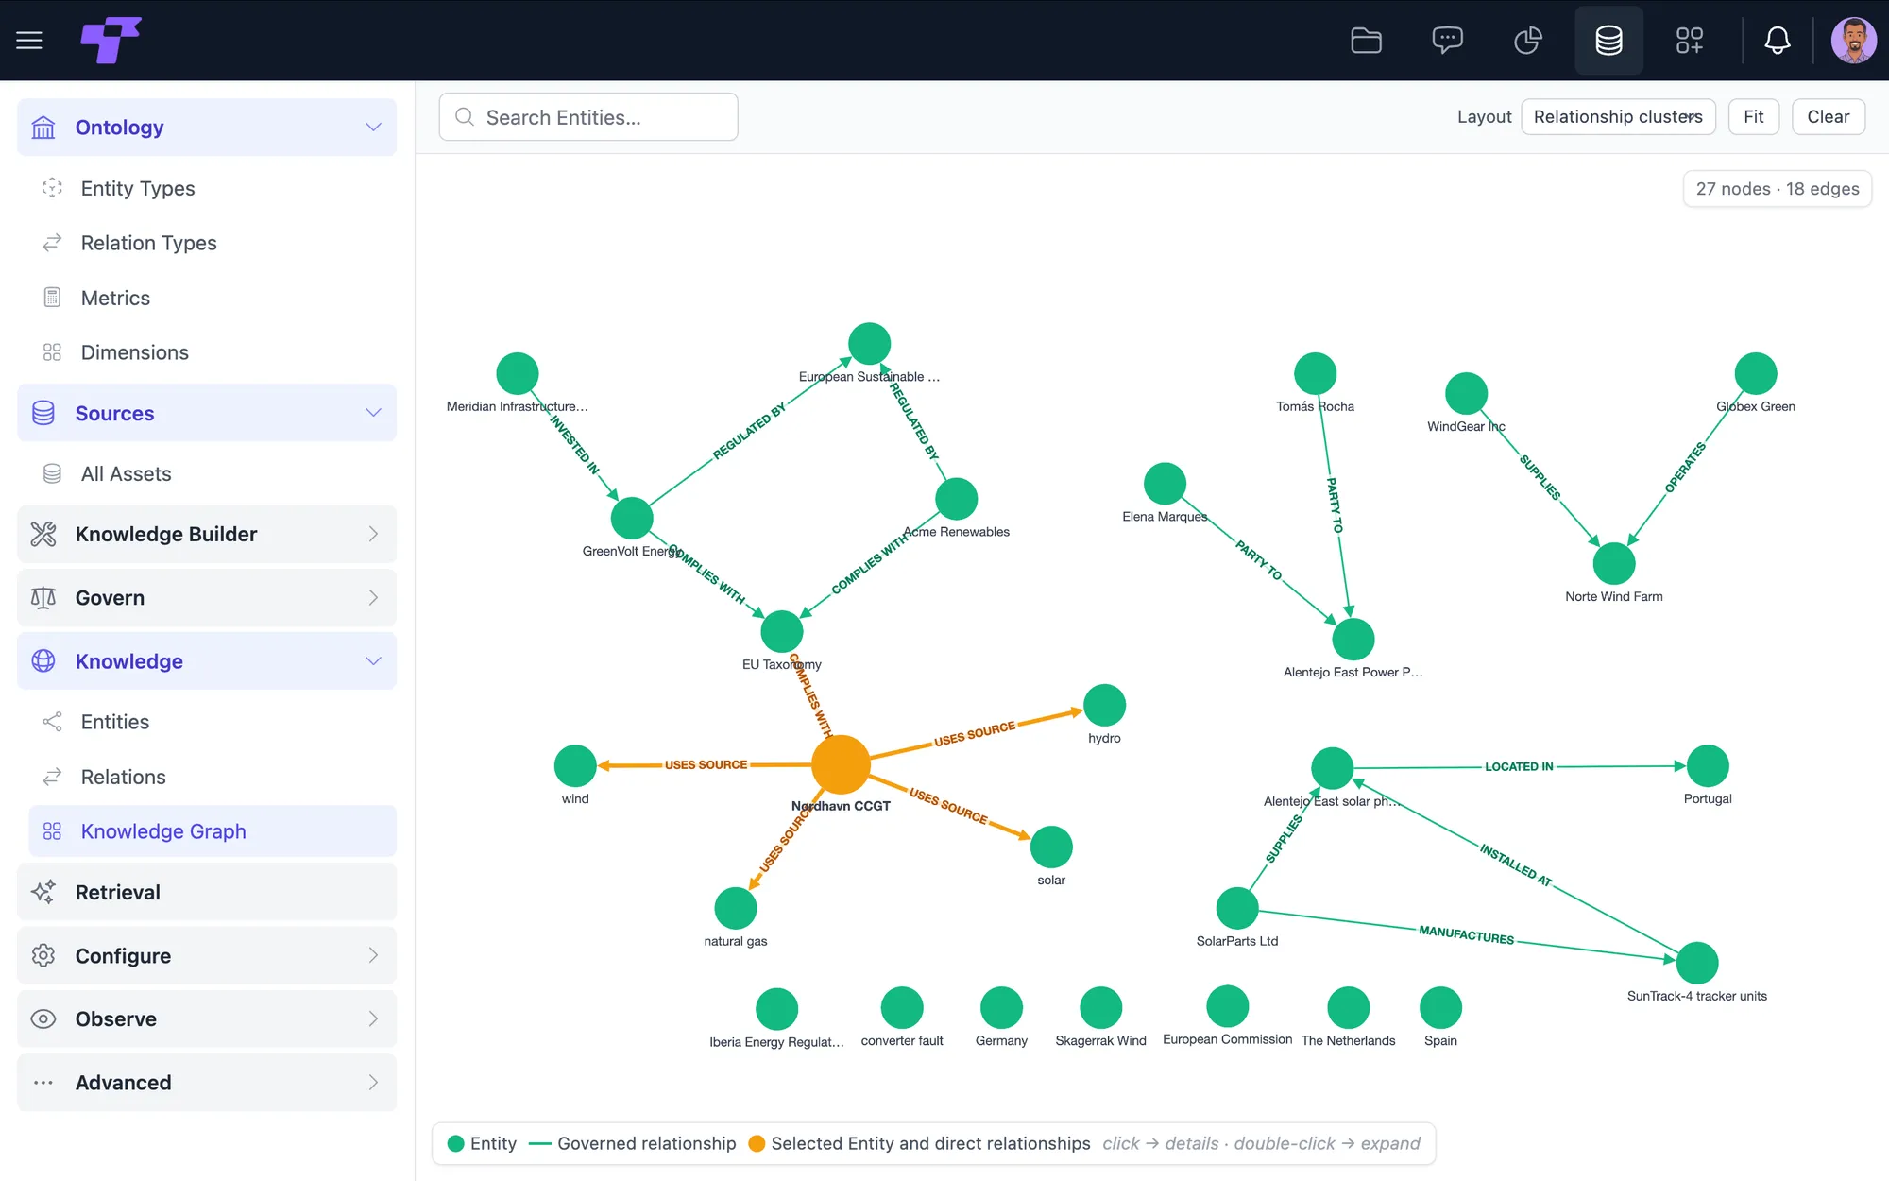
Task: Click the Ontology bank icon
Action: 43,128
